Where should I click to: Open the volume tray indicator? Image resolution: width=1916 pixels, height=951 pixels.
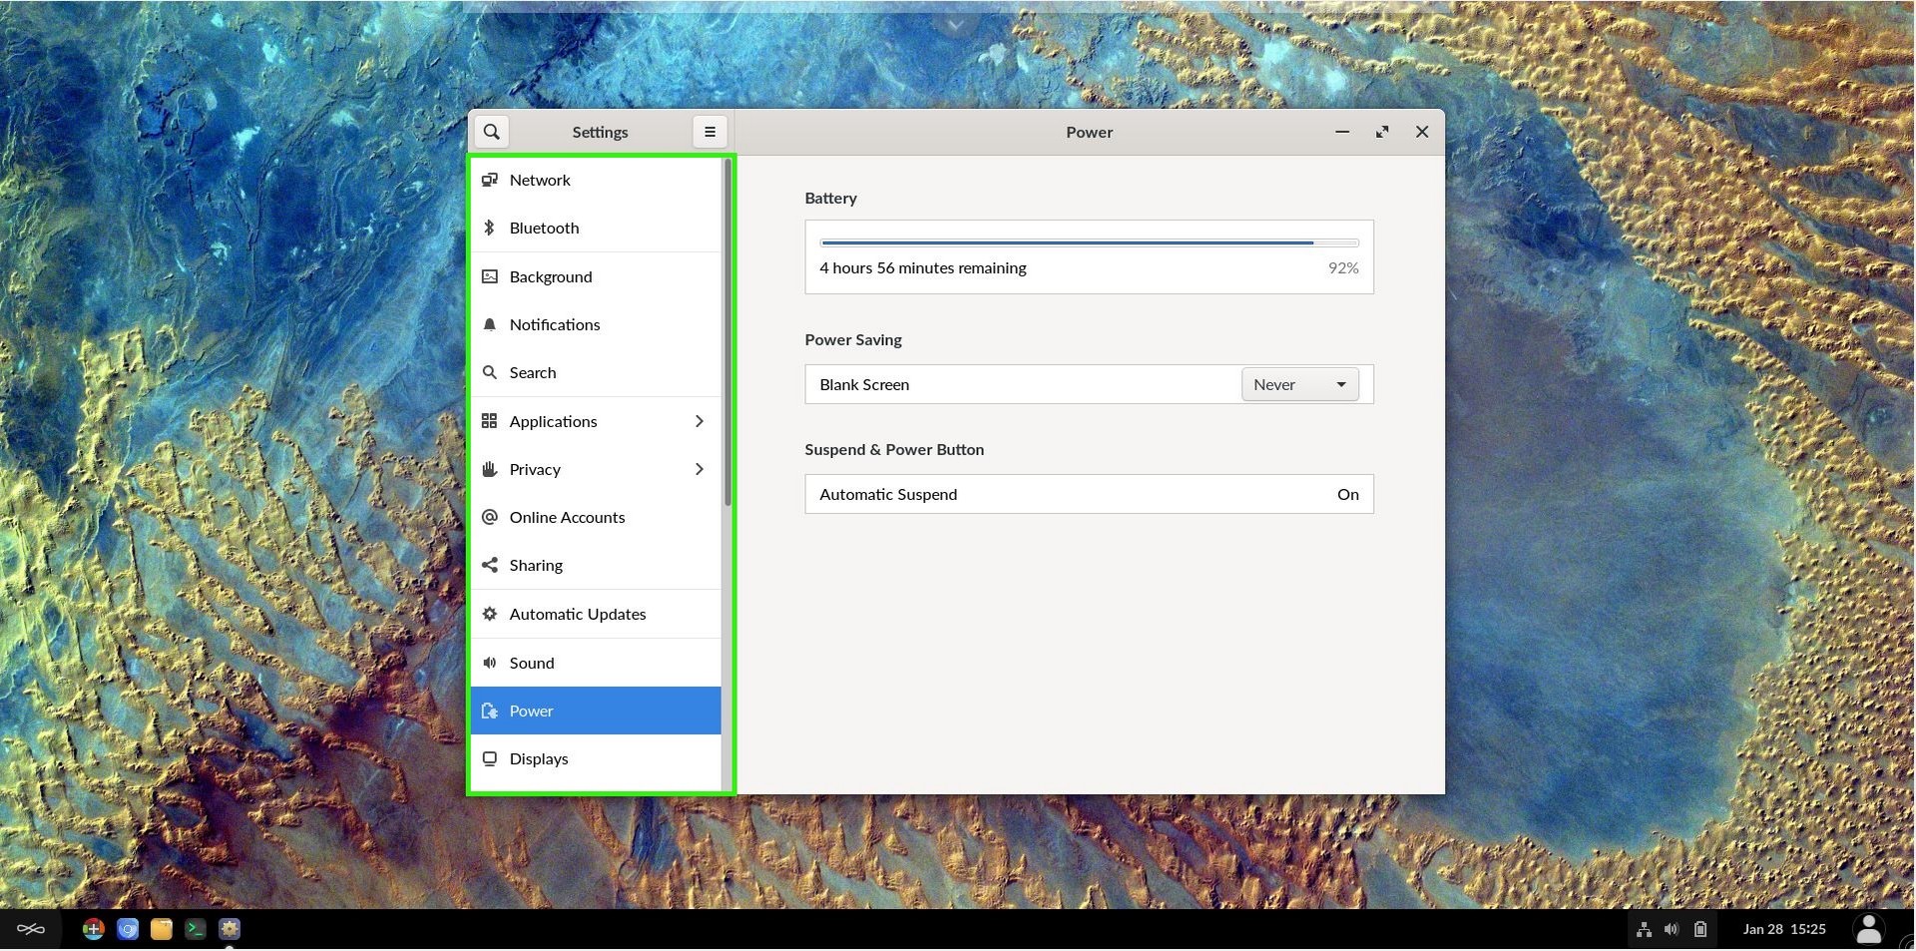coord(1672,929)
